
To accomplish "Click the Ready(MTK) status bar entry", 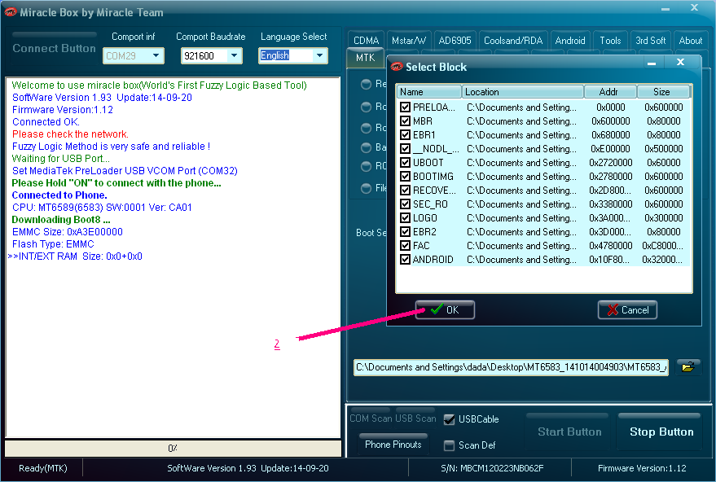I will [x=43, y=468].
